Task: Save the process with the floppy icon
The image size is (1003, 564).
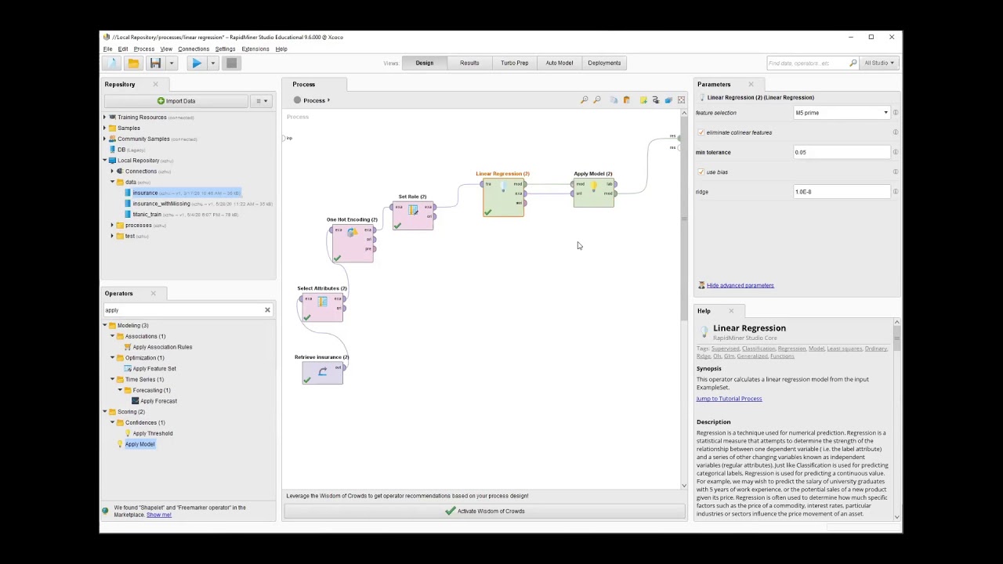Action: coord(155,63)
